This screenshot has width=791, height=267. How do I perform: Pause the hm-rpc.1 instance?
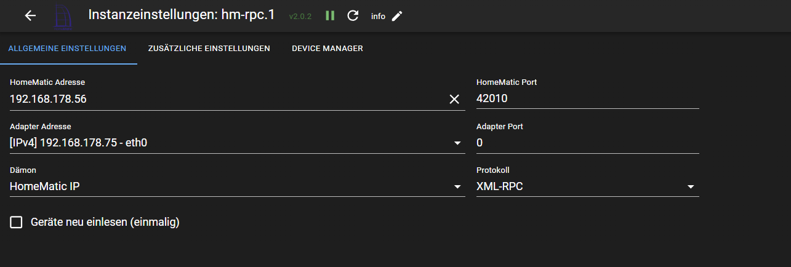[330, 16]
